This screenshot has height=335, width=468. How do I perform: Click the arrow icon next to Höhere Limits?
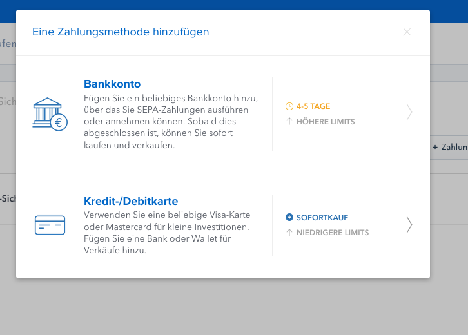(289, 121)
